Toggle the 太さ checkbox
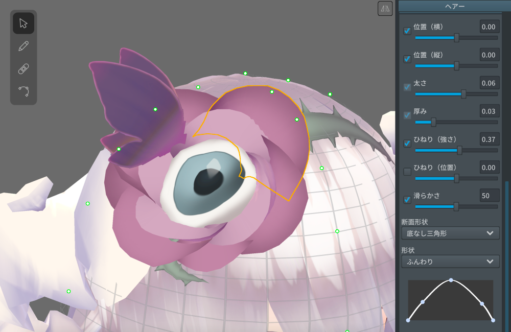 (x=407, y=87)
